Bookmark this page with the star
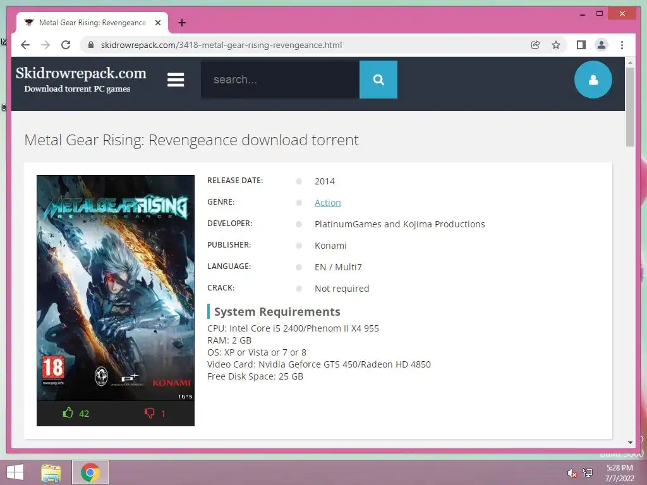Screen dimensions: 647x485 pos(556,45)
